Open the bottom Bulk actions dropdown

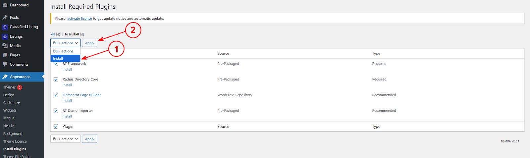[65, 139]
